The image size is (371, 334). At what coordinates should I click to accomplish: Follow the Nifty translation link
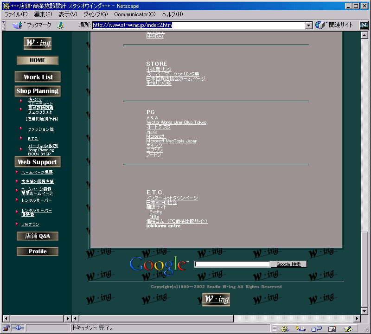point(154,217)
